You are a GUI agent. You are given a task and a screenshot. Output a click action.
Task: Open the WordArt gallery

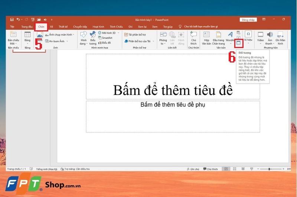tap(230, 38)
